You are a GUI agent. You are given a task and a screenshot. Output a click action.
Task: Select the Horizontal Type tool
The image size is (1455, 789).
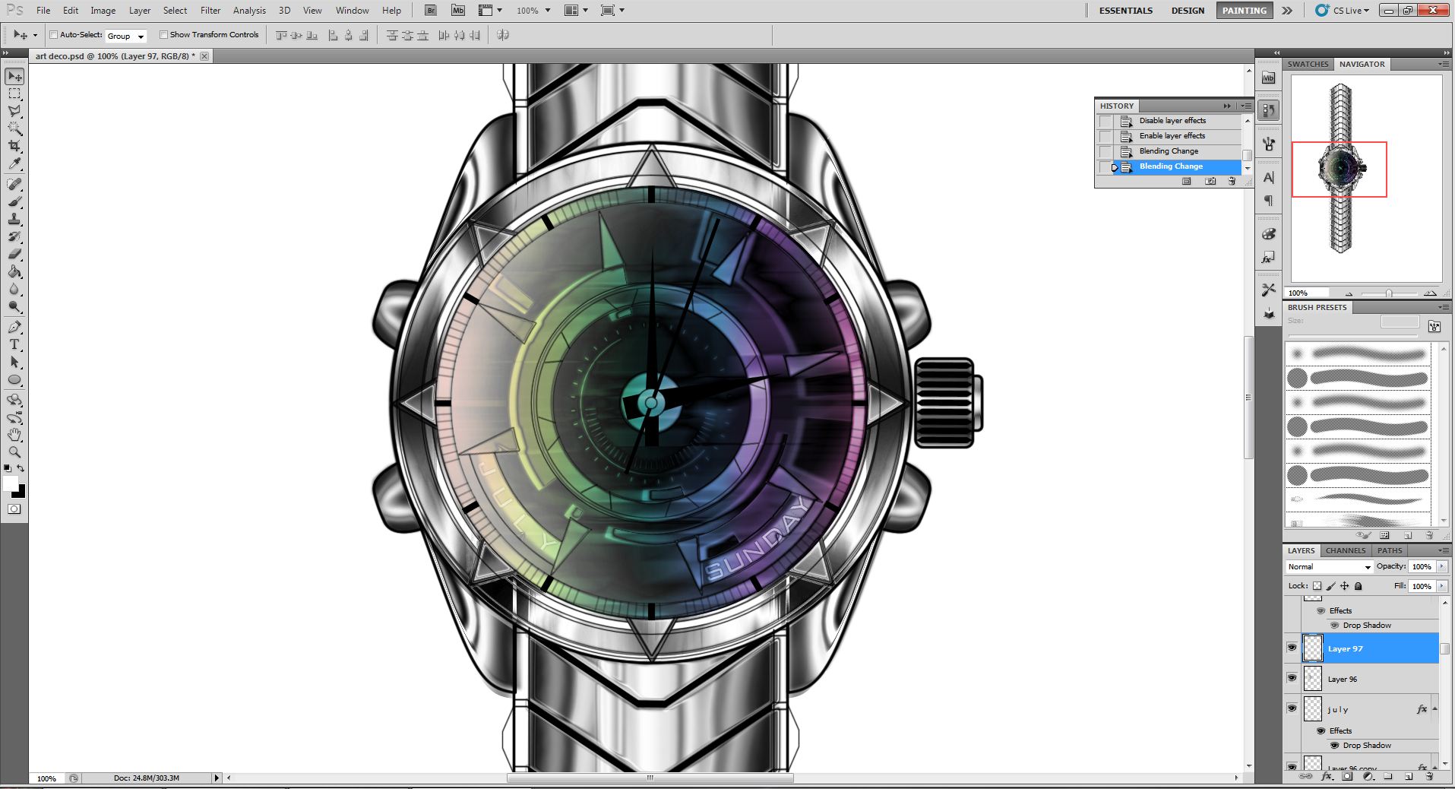tap(14, 344)
